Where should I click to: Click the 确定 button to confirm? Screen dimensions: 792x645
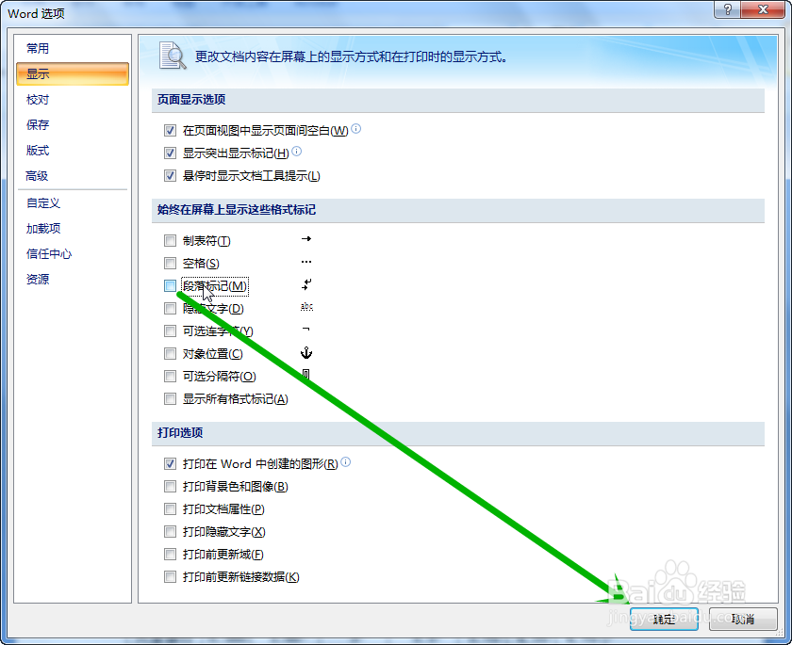point(662,620)
